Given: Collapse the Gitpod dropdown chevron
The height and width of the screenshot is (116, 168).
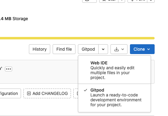Looking at the screenshot, I should pyautogui.click(x=103, y=49).
